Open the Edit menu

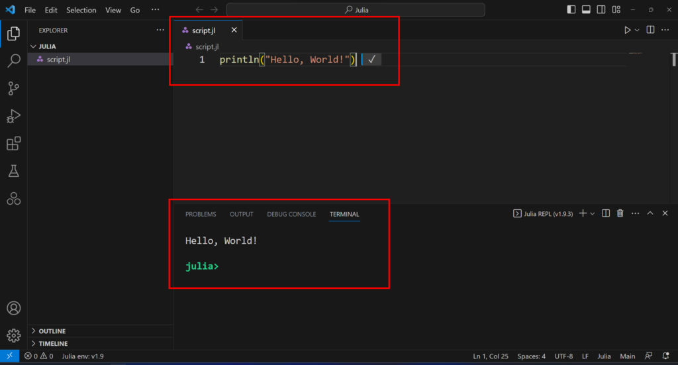(x=50, y=10)
